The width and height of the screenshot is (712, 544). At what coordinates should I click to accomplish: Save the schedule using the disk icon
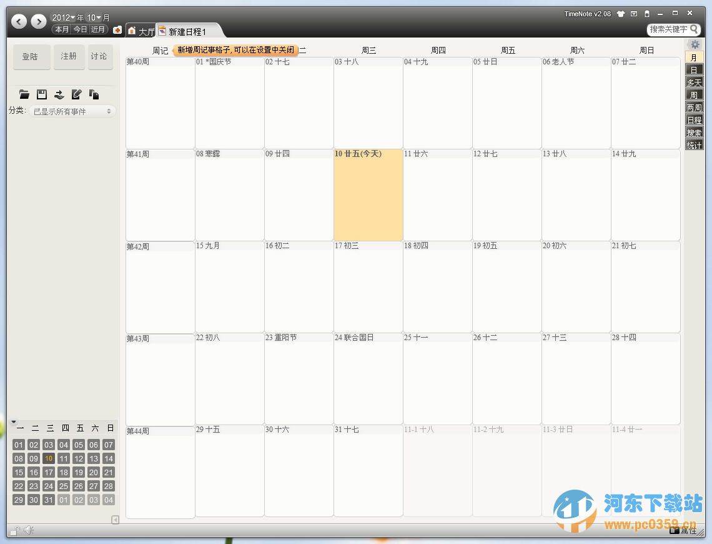click(41, 94)
